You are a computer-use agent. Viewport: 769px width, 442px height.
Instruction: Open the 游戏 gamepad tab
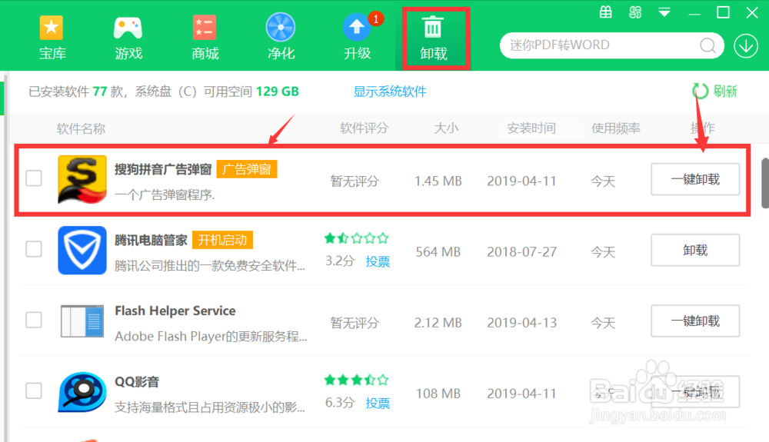click(x=128, y=37)
